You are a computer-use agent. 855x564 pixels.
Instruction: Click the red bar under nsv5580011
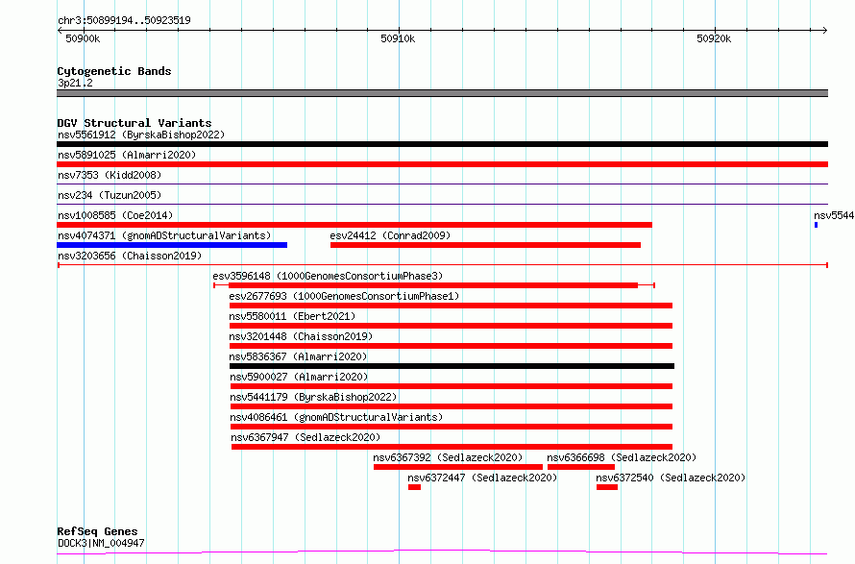point(451,326)
